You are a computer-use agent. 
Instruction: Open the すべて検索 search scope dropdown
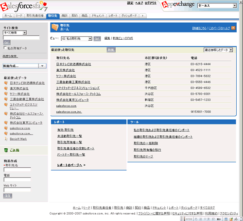click(15, 33)
